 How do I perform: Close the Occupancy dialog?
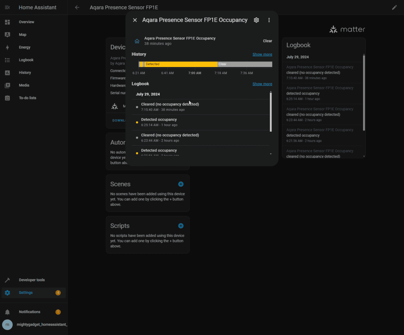[135, 20]
